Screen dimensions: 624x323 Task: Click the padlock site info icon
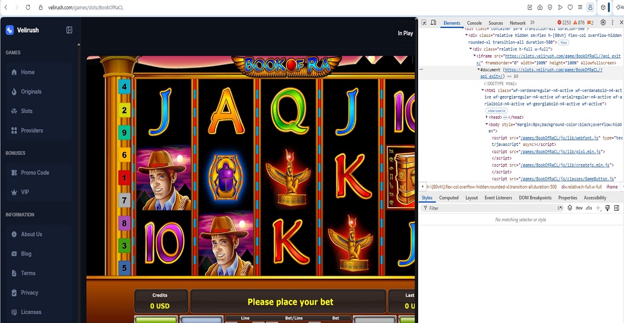(41, 8)
